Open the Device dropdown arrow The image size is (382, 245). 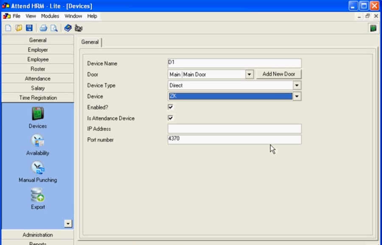pos(297,96)
